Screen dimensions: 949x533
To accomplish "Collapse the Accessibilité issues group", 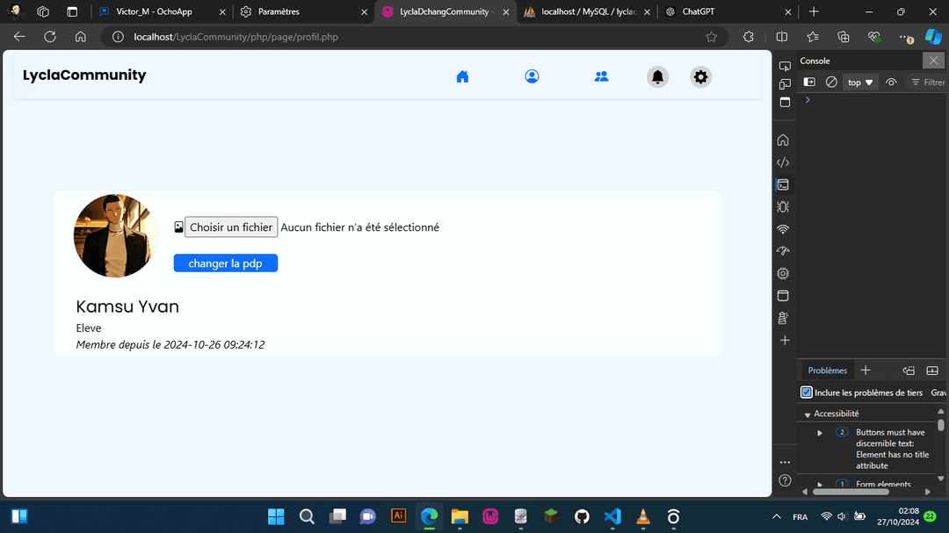I will coord(808,414).
